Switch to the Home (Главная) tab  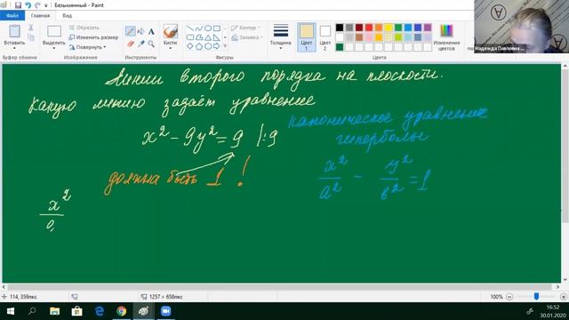click(x=40, y=16)
